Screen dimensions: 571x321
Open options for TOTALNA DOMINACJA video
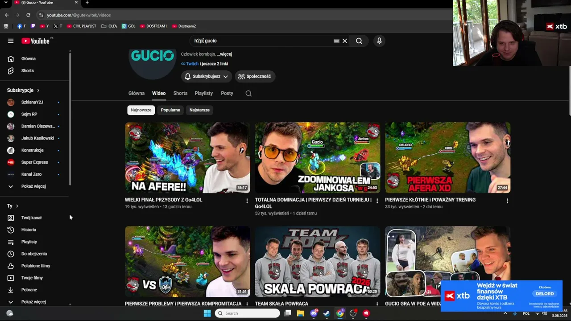pyautogui.click(x=377, y=201)
